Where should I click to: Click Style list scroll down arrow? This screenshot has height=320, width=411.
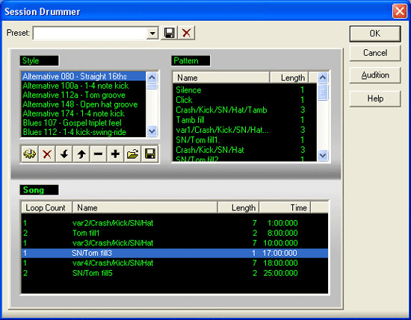[x=152, y=131]
